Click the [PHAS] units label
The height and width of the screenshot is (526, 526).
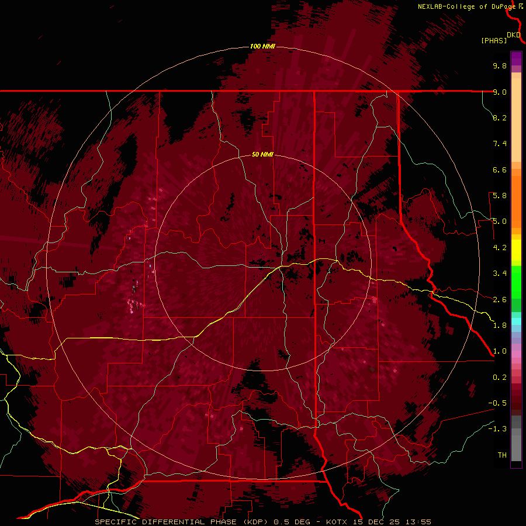click(x=494, y=40)
